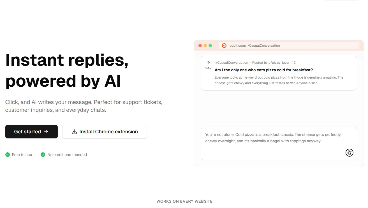Click the upvote arrow on the pizza post
Screen dimensions: 368x208
point(208,63)
